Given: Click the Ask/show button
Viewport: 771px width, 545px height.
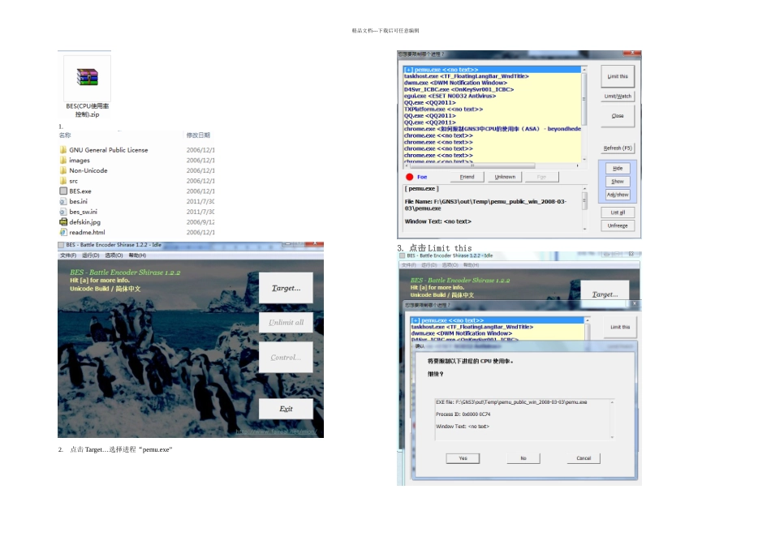Looking at the screenshot, I should click(618, 195).
